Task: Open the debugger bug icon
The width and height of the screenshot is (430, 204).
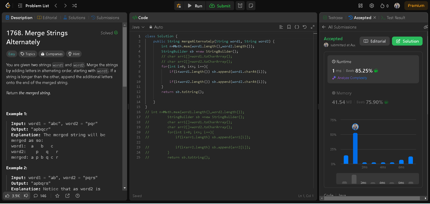Action: click(x=179, y=6)
